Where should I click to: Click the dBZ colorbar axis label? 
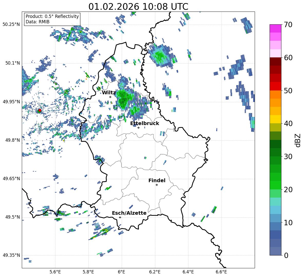pyautogui.click(x=298, y=140)
